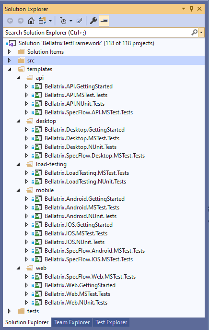Open the Solution Explorer window position menu
This screenshot has height=330, width=209.
click(x=184, y=9)
